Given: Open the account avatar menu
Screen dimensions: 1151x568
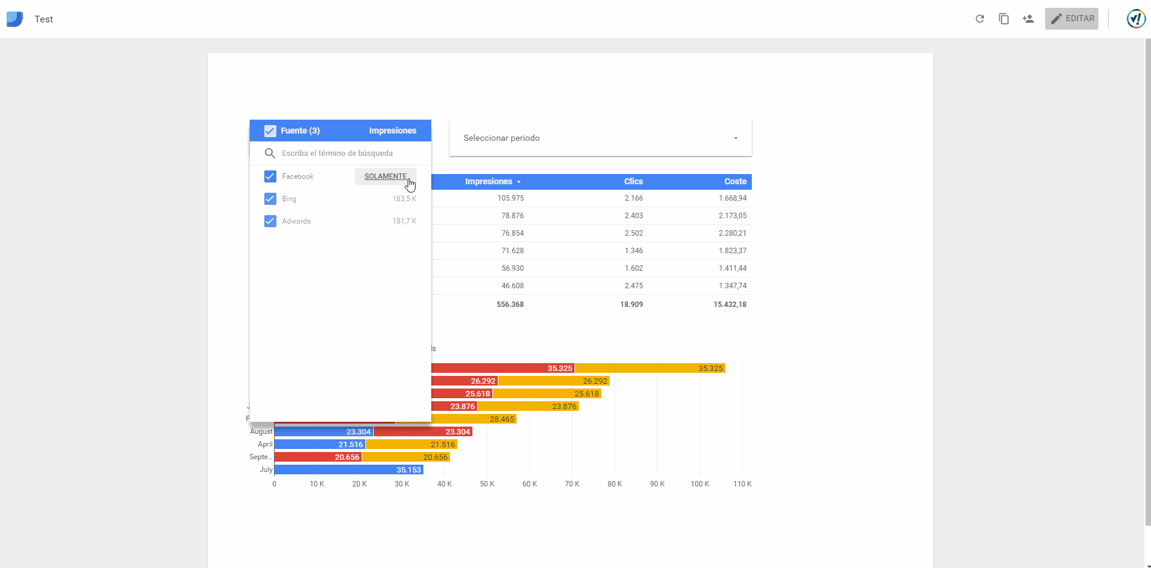Looking at the screenshot, I should click(x=1136, y=19).
